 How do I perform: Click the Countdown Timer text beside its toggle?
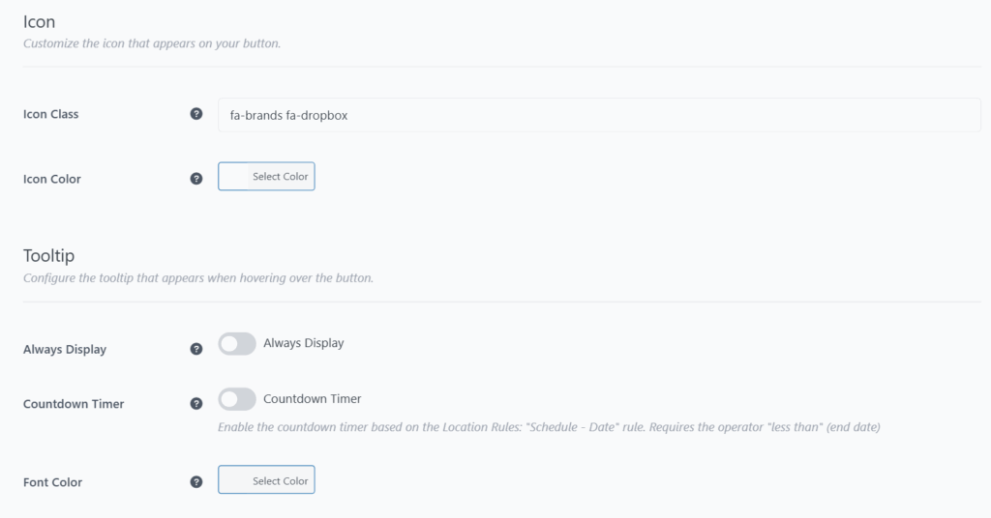[x=313, y=399]
